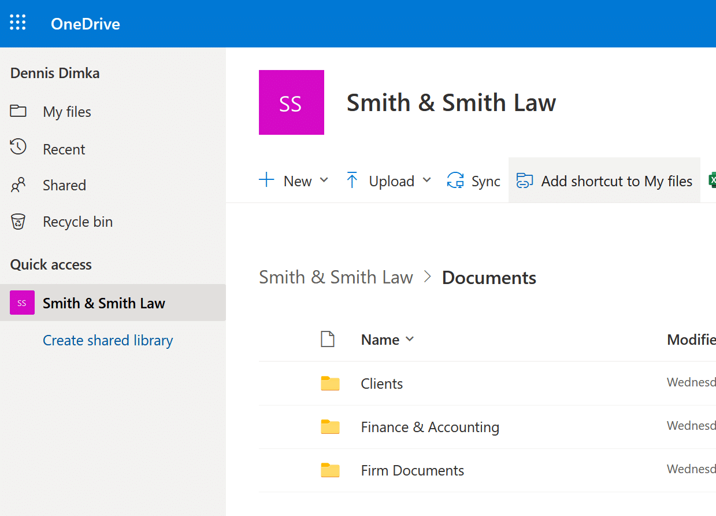Go to Smith & Smith Law breadcrumb

[x=336, y=277]
